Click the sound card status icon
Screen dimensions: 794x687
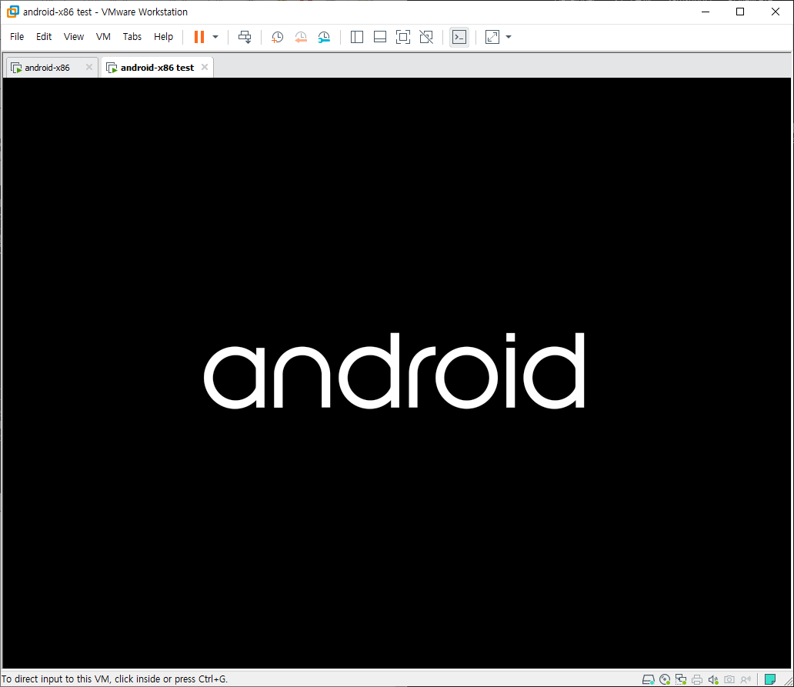[713, 679]
